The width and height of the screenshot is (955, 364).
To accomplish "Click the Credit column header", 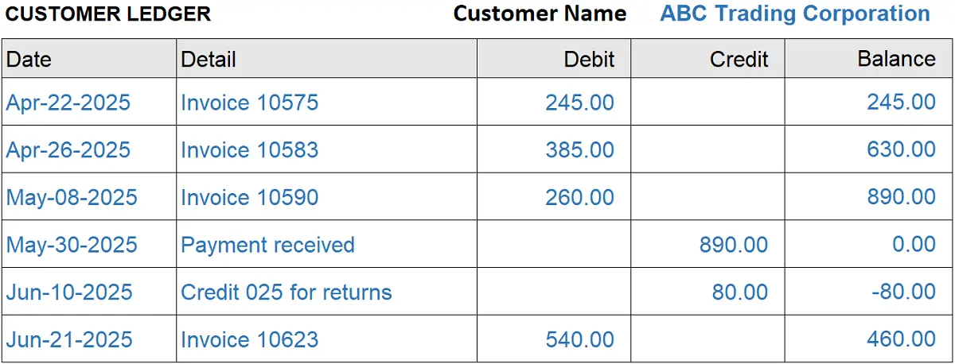I will coord(739,59).
